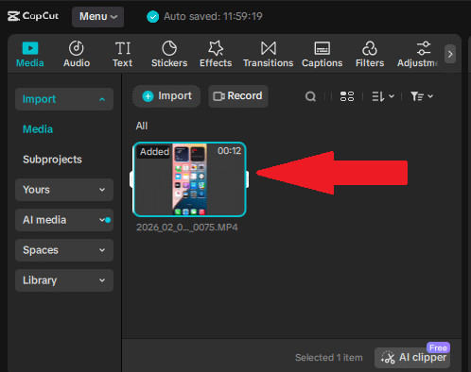Collapse the Import sidebar section
Viewport: 471px width, 372px height.
(x=64, y=99)
